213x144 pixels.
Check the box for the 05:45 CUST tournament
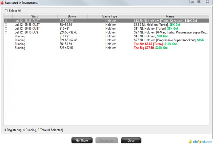point(6,25)
